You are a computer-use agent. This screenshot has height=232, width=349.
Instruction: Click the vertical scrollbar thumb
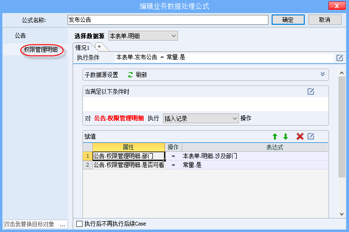pos(342,127)
